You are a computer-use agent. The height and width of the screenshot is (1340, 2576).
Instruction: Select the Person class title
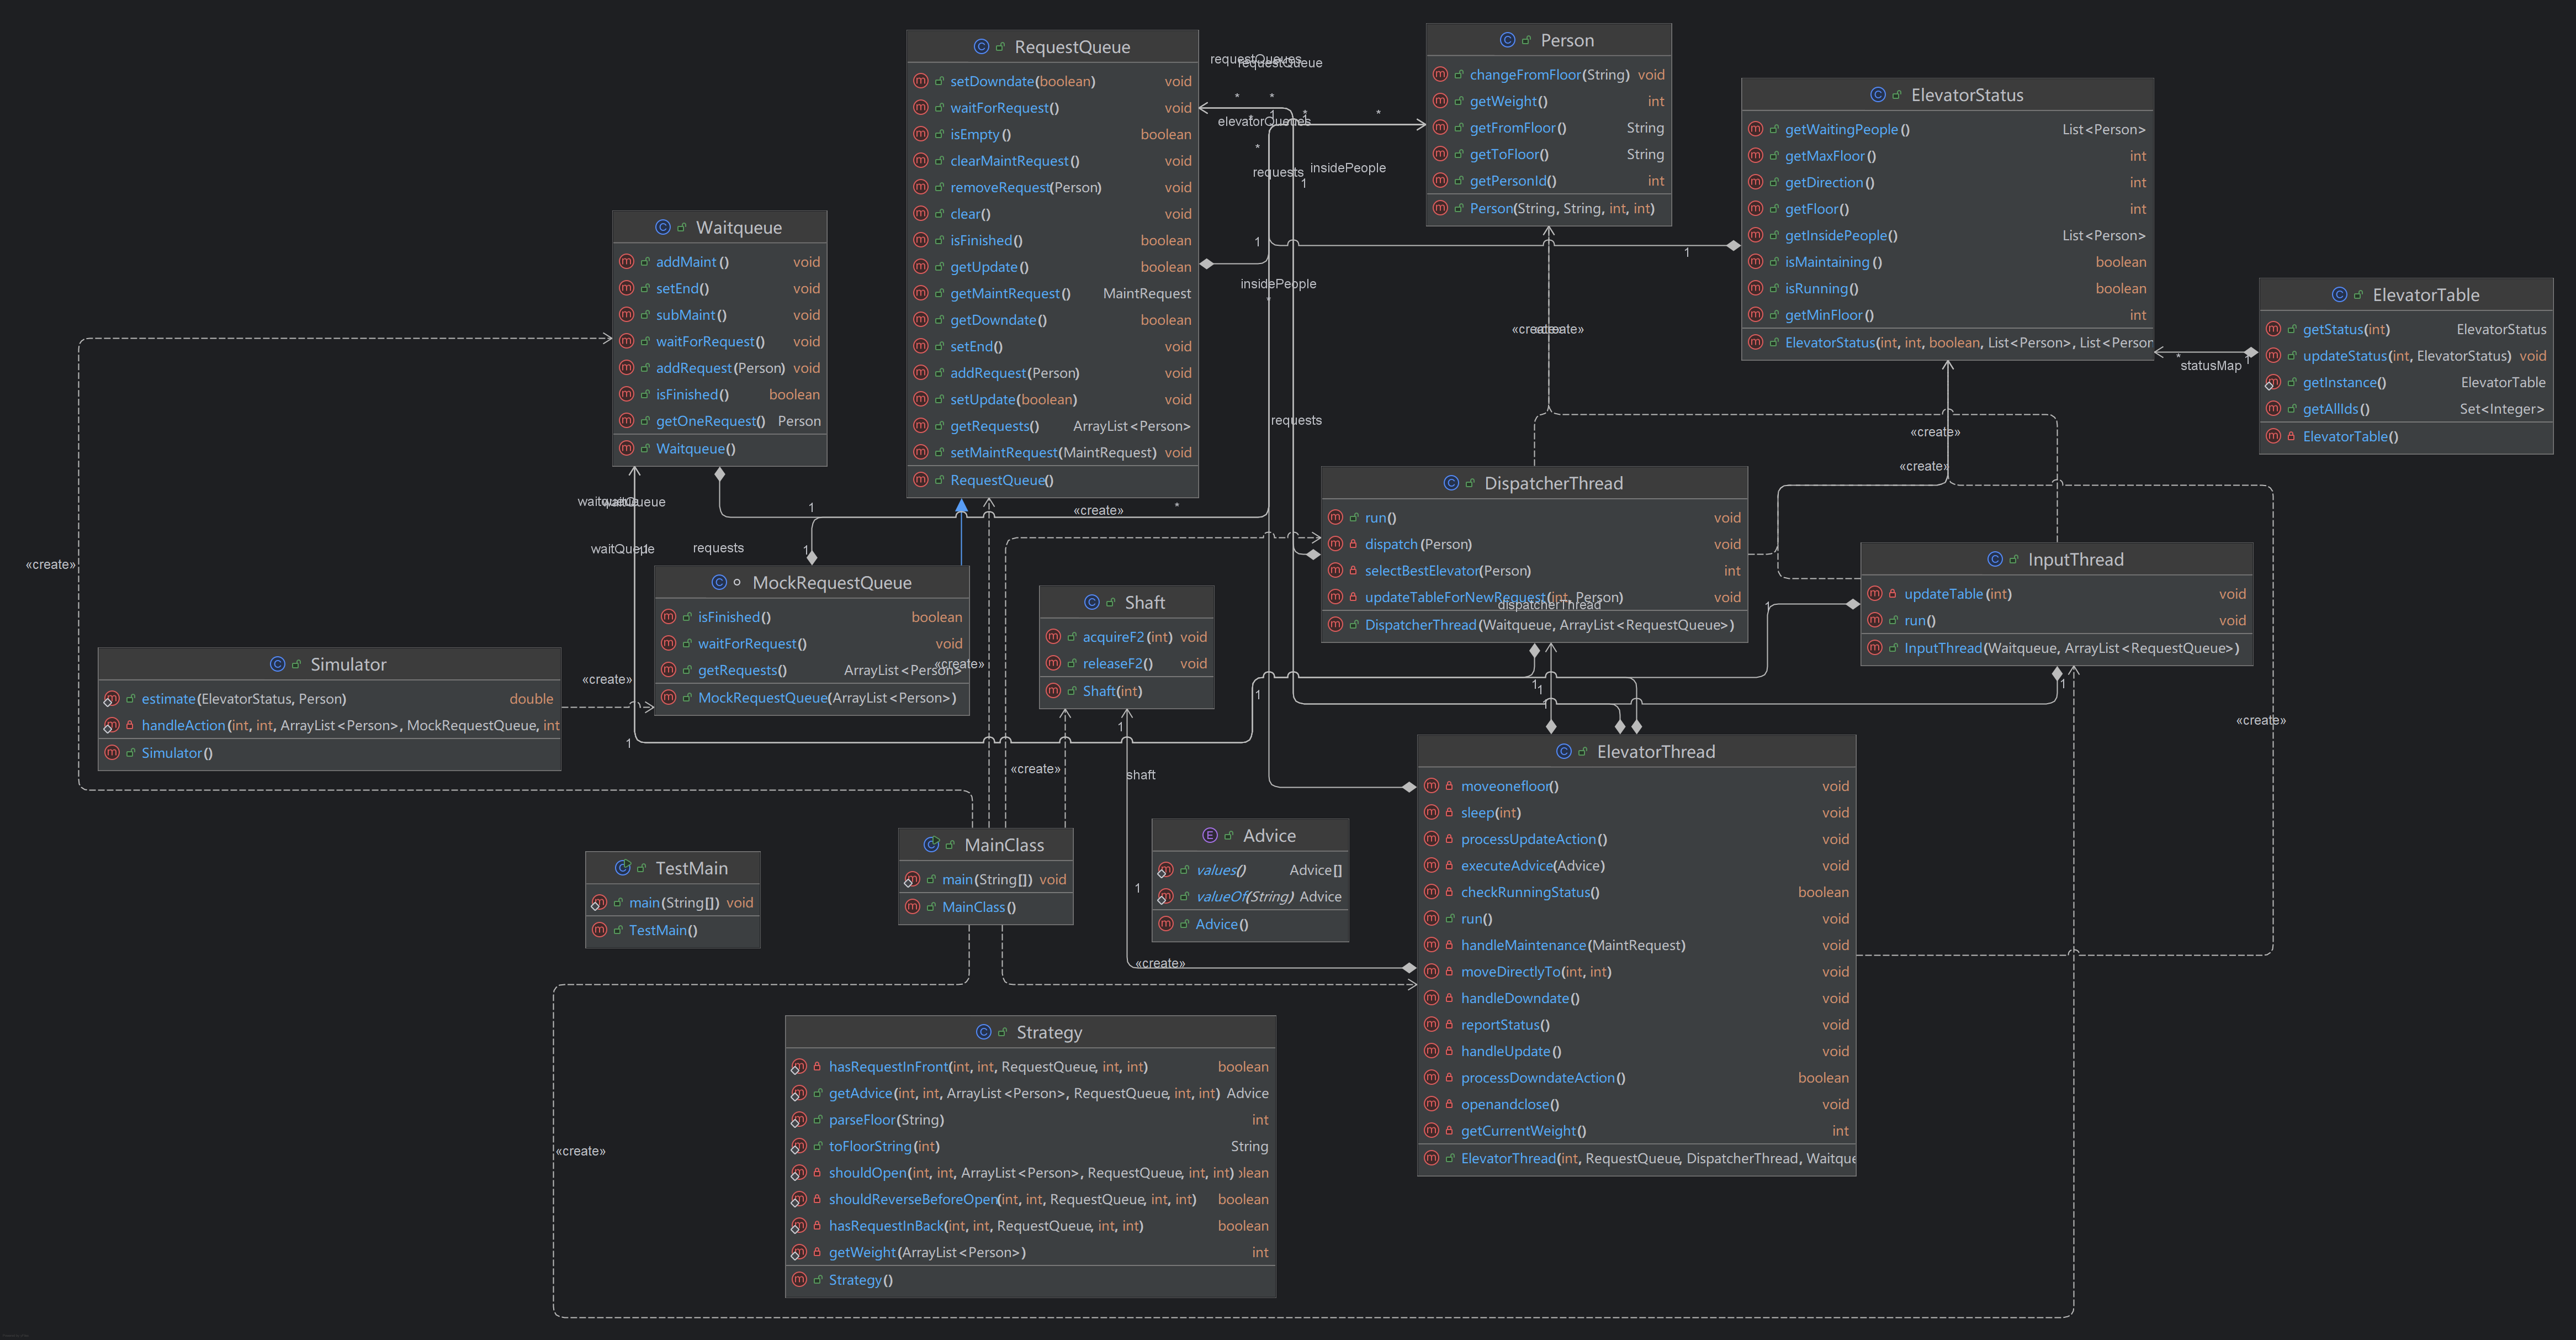point(1567,40)
